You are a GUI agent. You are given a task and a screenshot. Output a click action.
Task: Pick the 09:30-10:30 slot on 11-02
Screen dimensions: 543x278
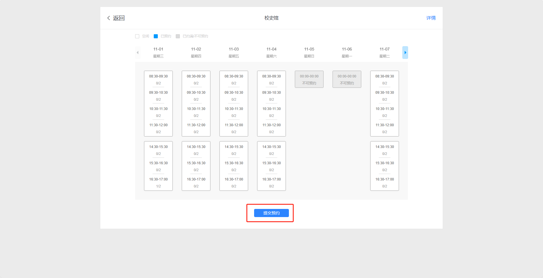coord(196,96)
